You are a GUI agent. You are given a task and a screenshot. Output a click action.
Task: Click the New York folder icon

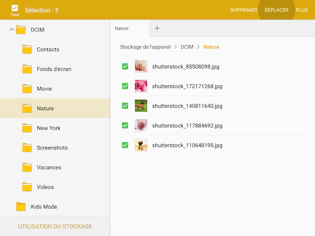click(27, 128)
